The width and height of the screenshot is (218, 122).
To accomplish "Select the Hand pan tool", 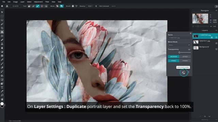I will (2, 99).
